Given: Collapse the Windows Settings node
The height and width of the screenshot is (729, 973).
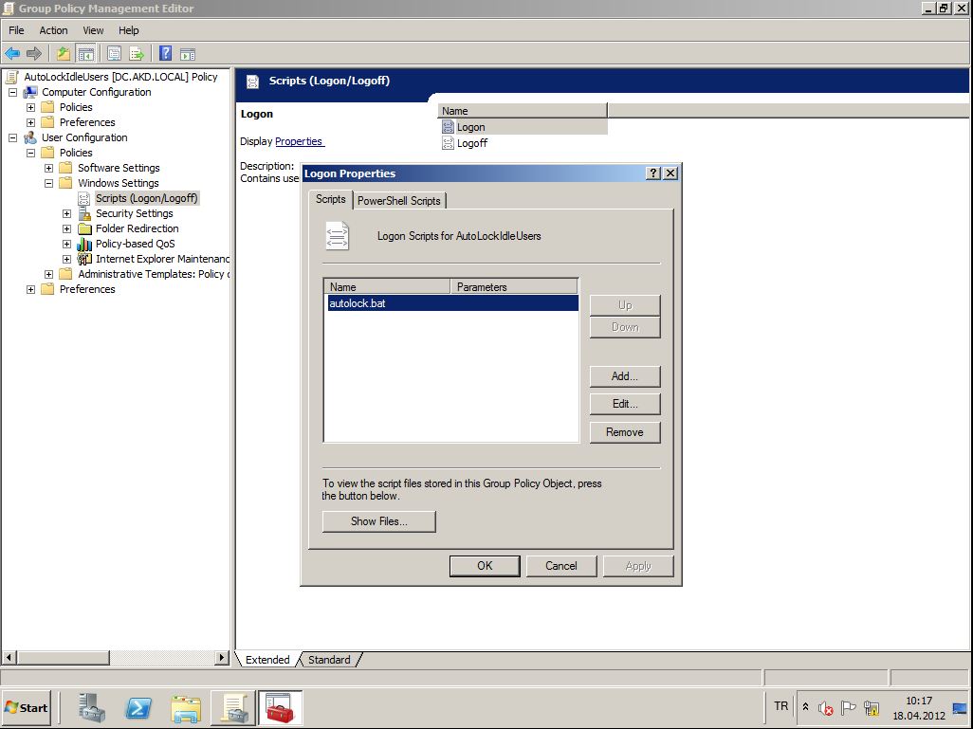Looking at the screenshot, I should tap(48, 183).
